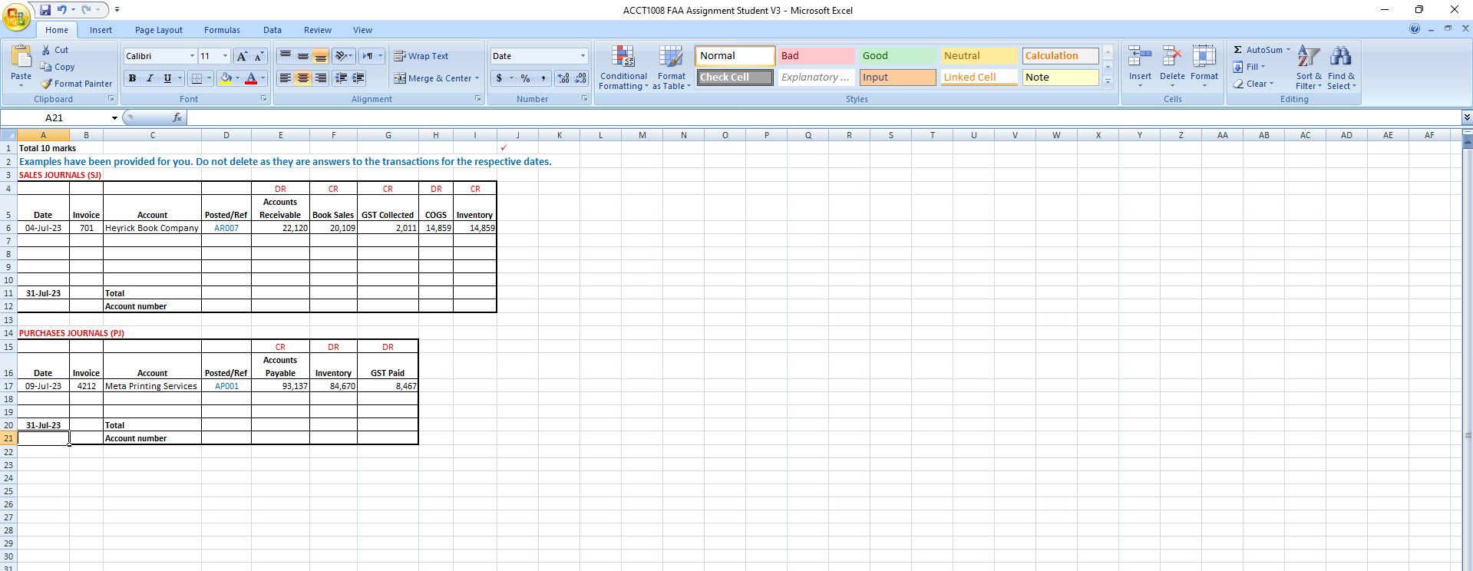The image size is (1473, 571).
Task: Increase decimal places
Action: (563, 78)
